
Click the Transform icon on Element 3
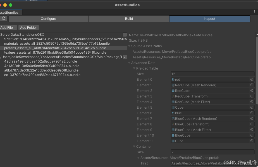(x=173, y=96)
